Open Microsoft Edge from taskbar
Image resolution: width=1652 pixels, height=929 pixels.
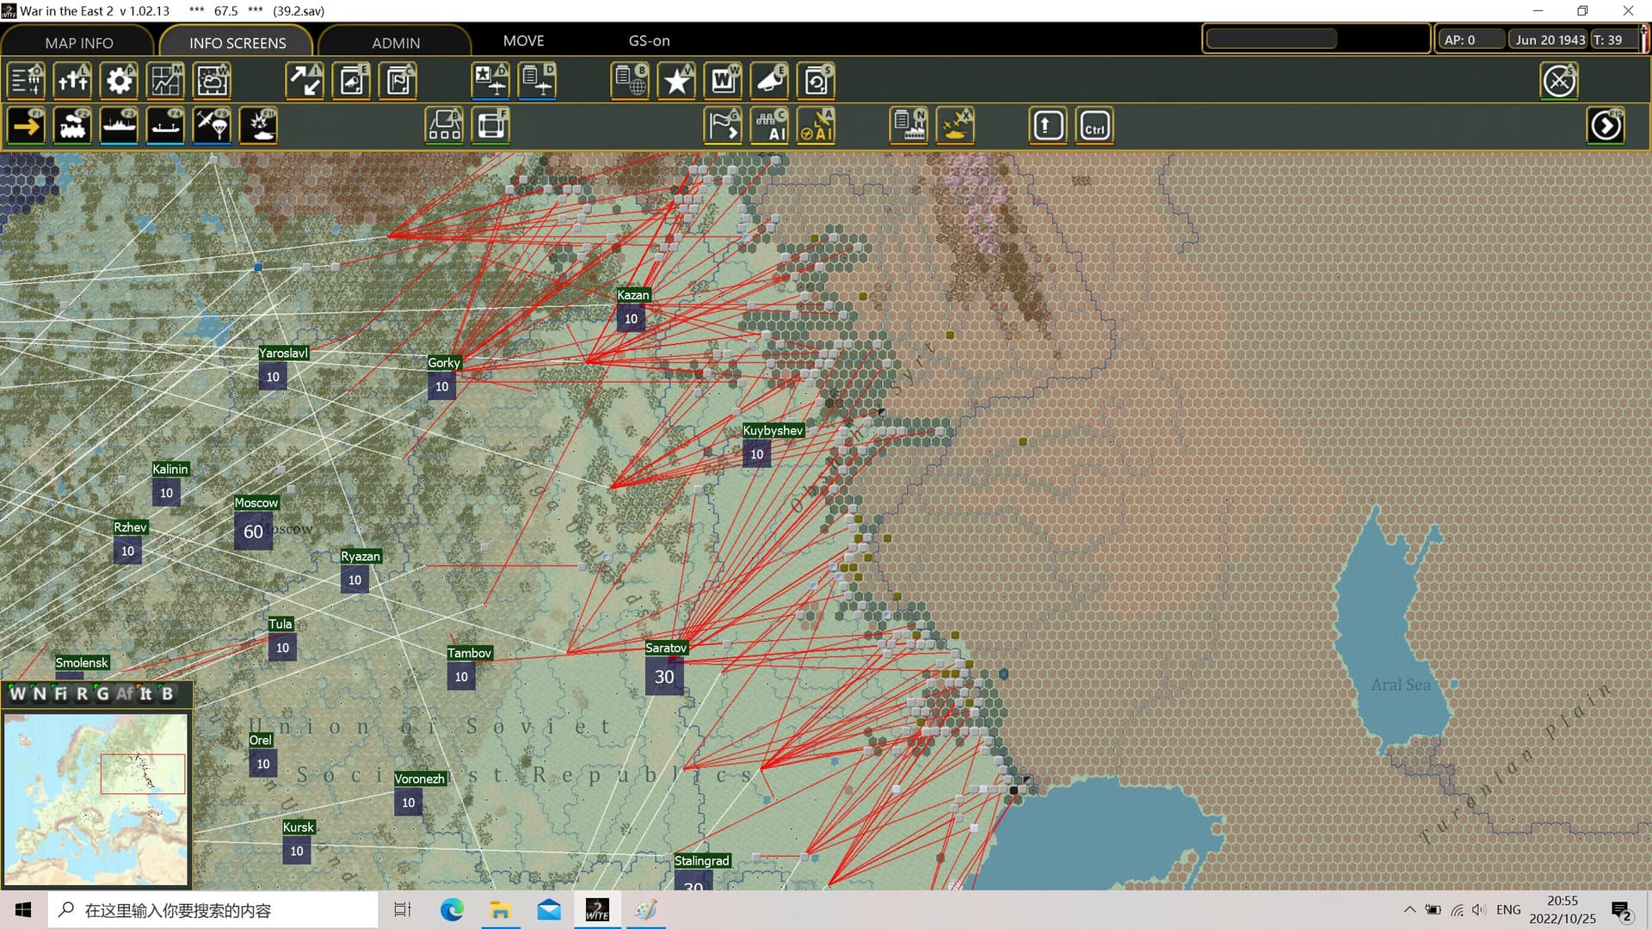click(452, 910)
